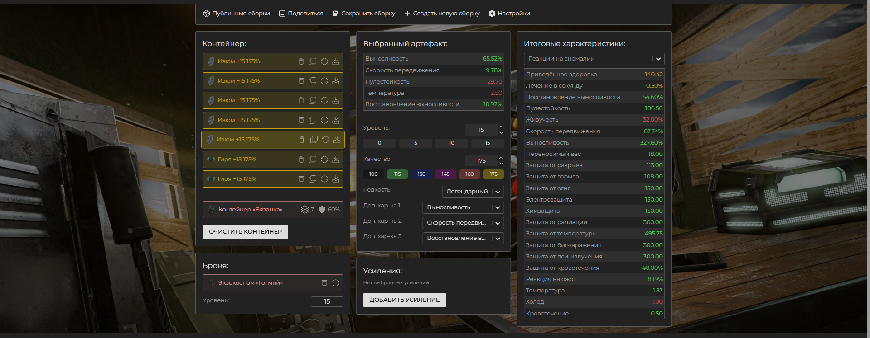Expand Доп. хар-ка 1 dropdown with Выносливость
The image size is (870, 338).
463,207
